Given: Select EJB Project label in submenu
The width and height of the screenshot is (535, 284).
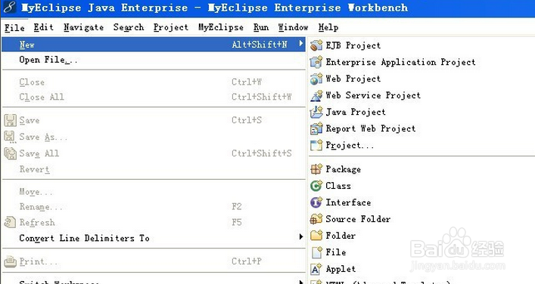Looking at the screenshot, I should [x=353, y=45].
